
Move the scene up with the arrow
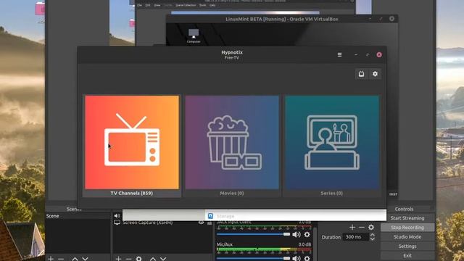[x=75, y=258]
